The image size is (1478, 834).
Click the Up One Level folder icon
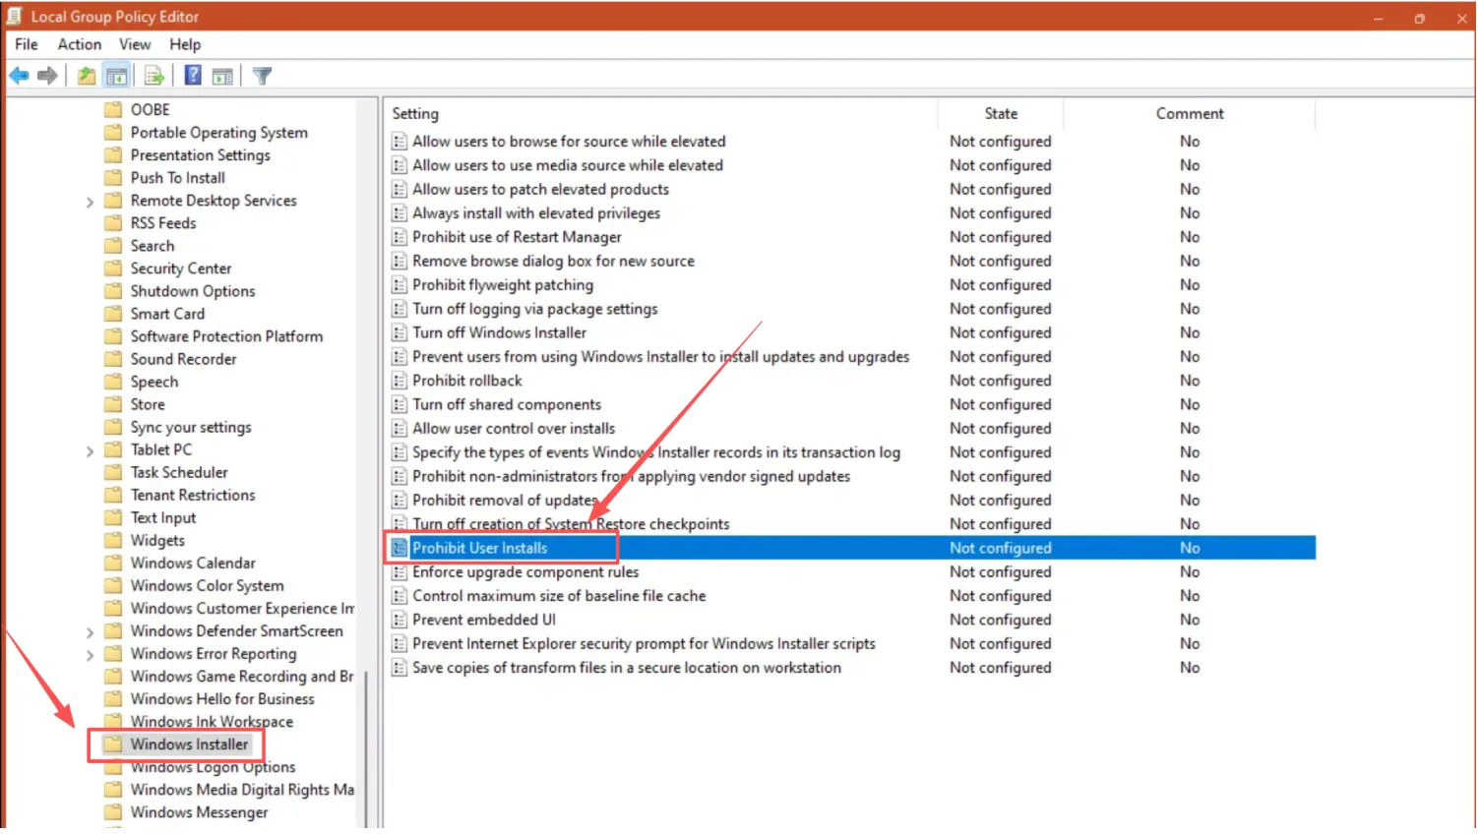click(87, 76)
